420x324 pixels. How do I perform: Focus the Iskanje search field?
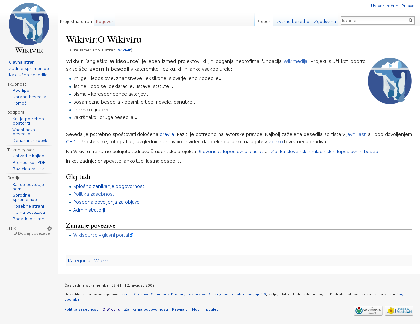(x=374, y=21)
